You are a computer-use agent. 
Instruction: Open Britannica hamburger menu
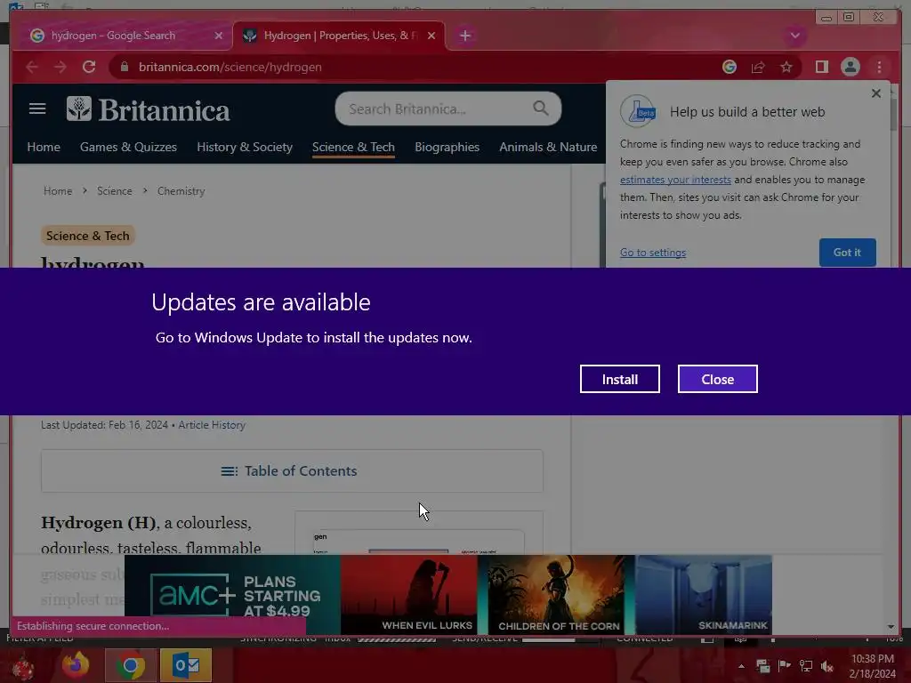[x=37, y=108]
